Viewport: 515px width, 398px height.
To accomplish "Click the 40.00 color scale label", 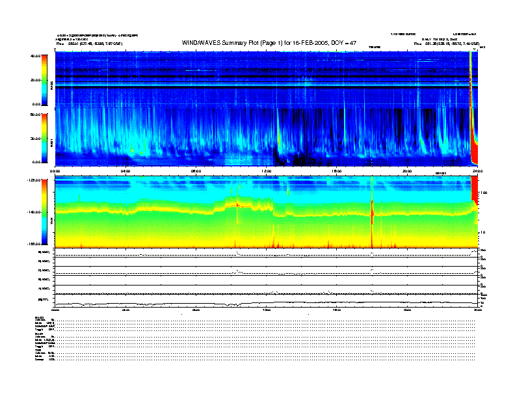I will click(x=35, y=56).
